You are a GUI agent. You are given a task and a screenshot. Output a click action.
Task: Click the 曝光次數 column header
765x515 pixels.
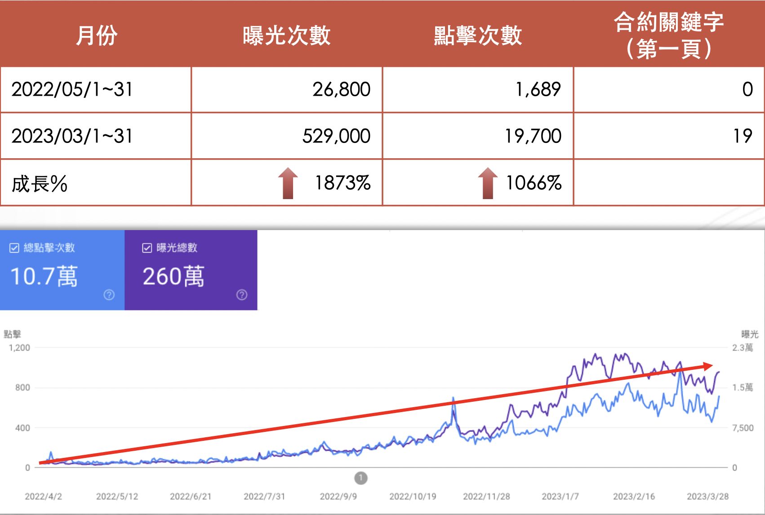click(x=287, y=35)
